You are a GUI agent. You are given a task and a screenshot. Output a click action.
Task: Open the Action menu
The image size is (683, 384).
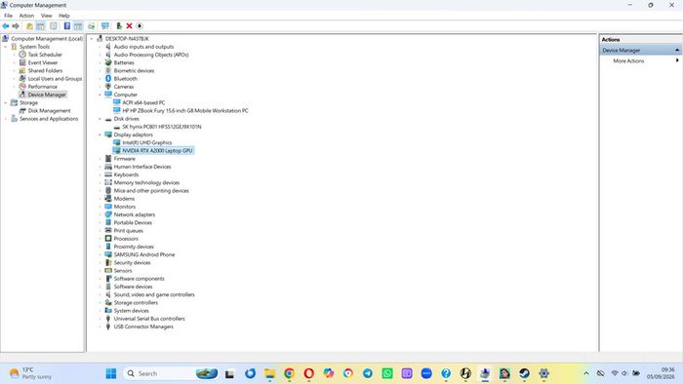pyautogui.click(x=26, y=16)
